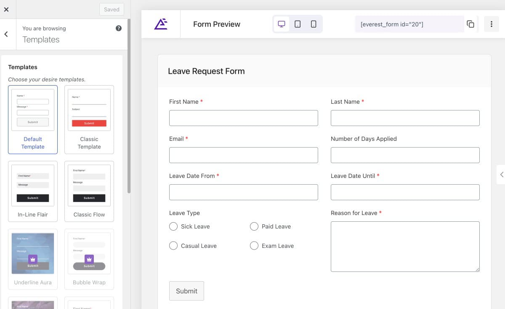Click the Leave Request Form title

[x=206, y=71]
